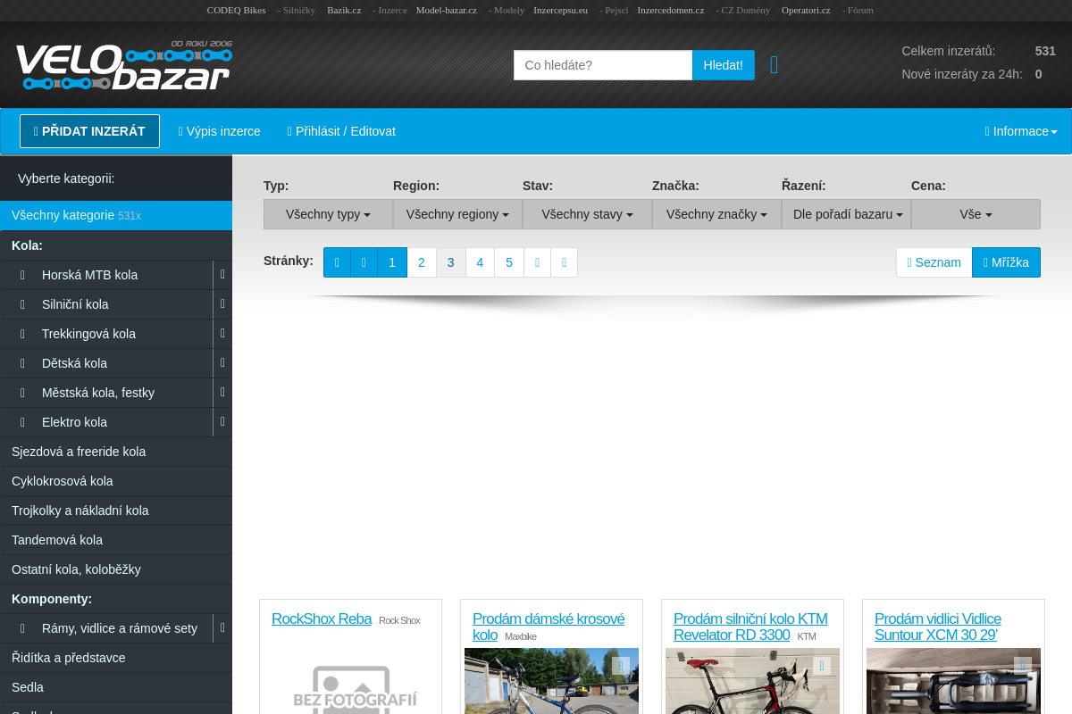
Task: Open Sedla category
Action: click(116, 687)
